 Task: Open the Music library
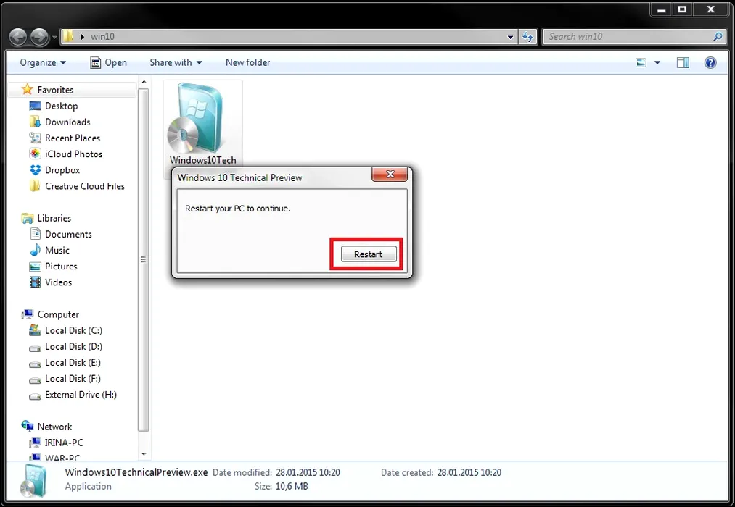coord(57,250)
